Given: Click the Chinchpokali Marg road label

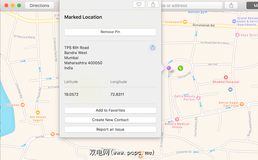Looking at the screenshot, I should point(250,124).
